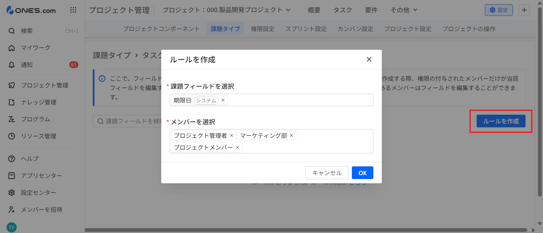543x233 pixels.
Task: Open the project selector dropdown
Action: click(x=227, y=10)
